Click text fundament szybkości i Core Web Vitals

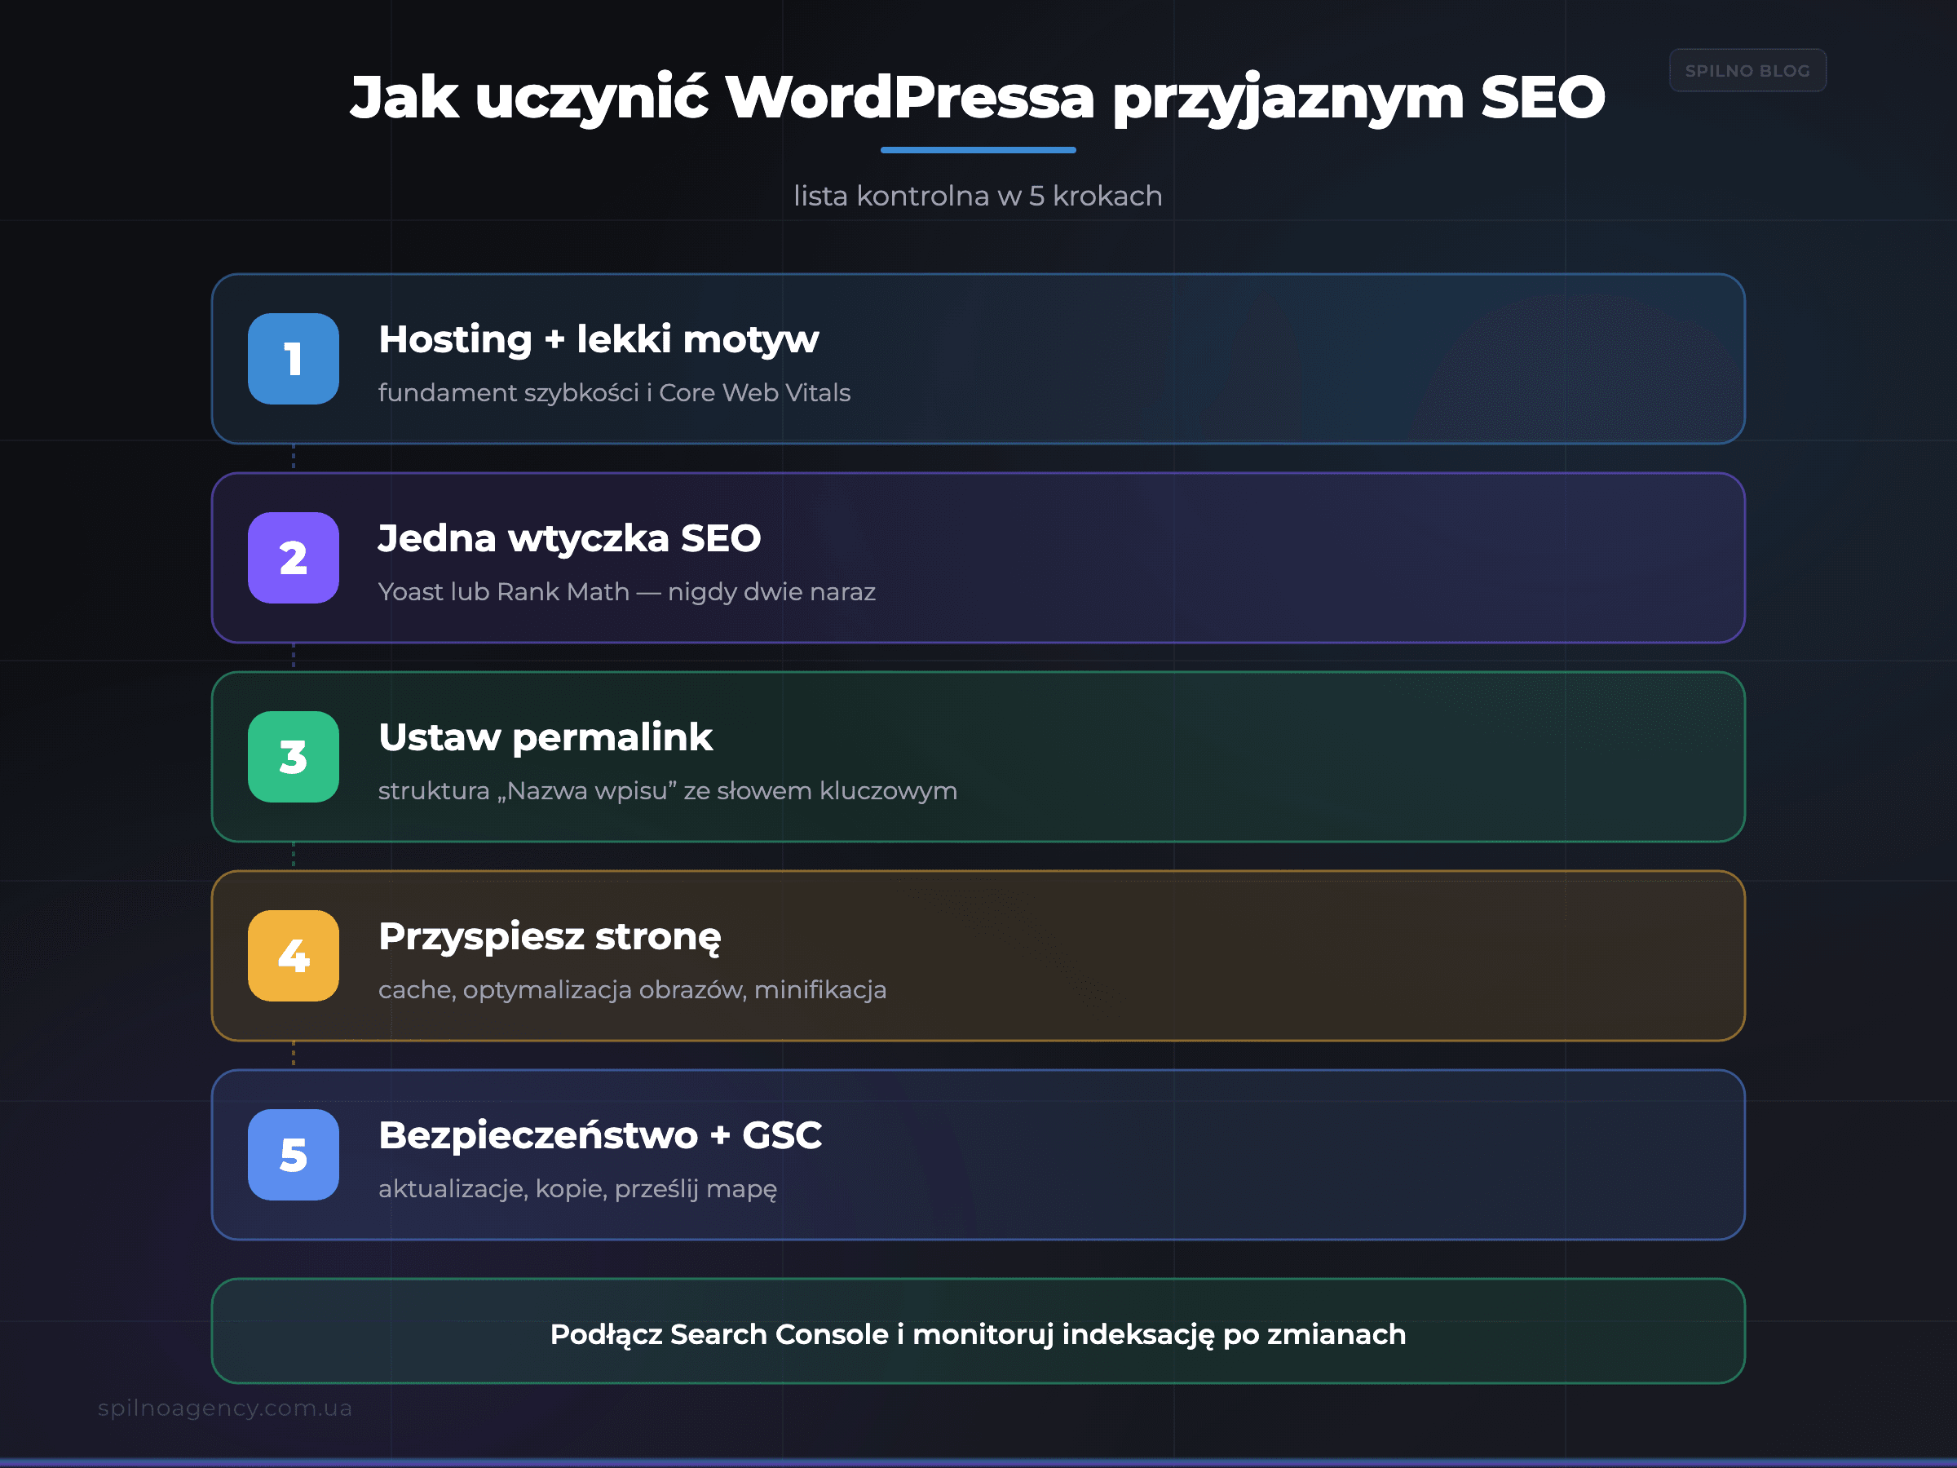614,393
